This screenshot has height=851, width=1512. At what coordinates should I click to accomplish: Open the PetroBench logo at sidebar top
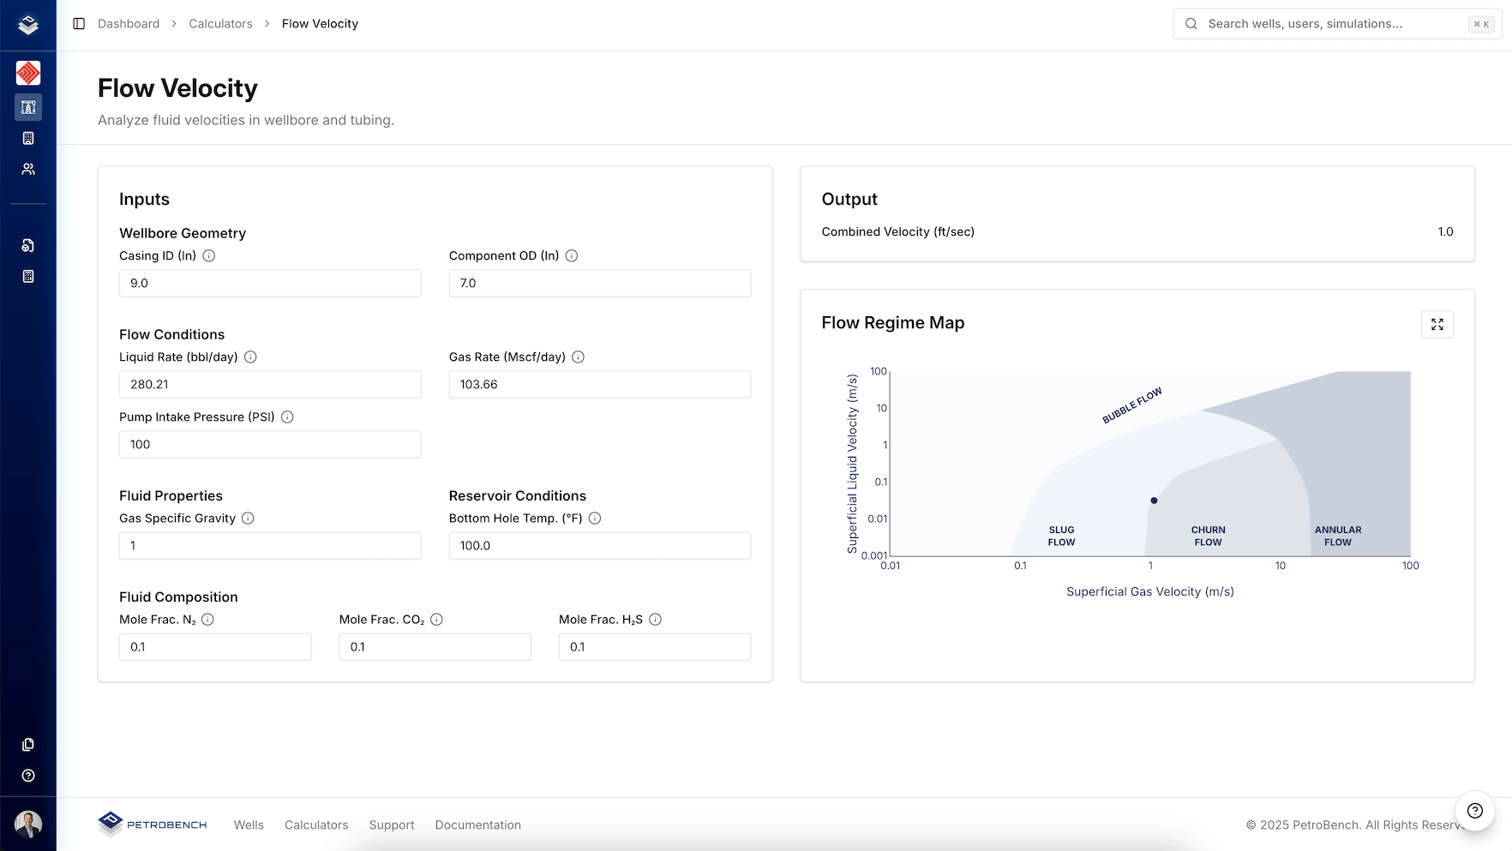coord(28,25)
